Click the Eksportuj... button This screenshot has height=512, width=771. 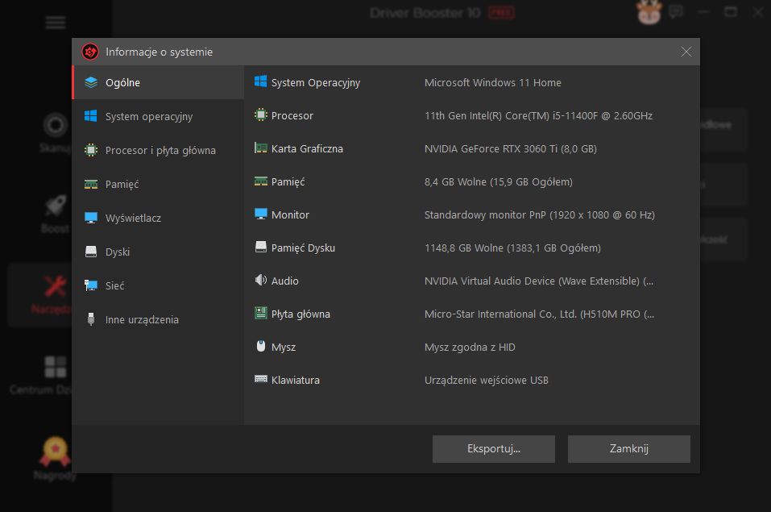pos(494,449)
